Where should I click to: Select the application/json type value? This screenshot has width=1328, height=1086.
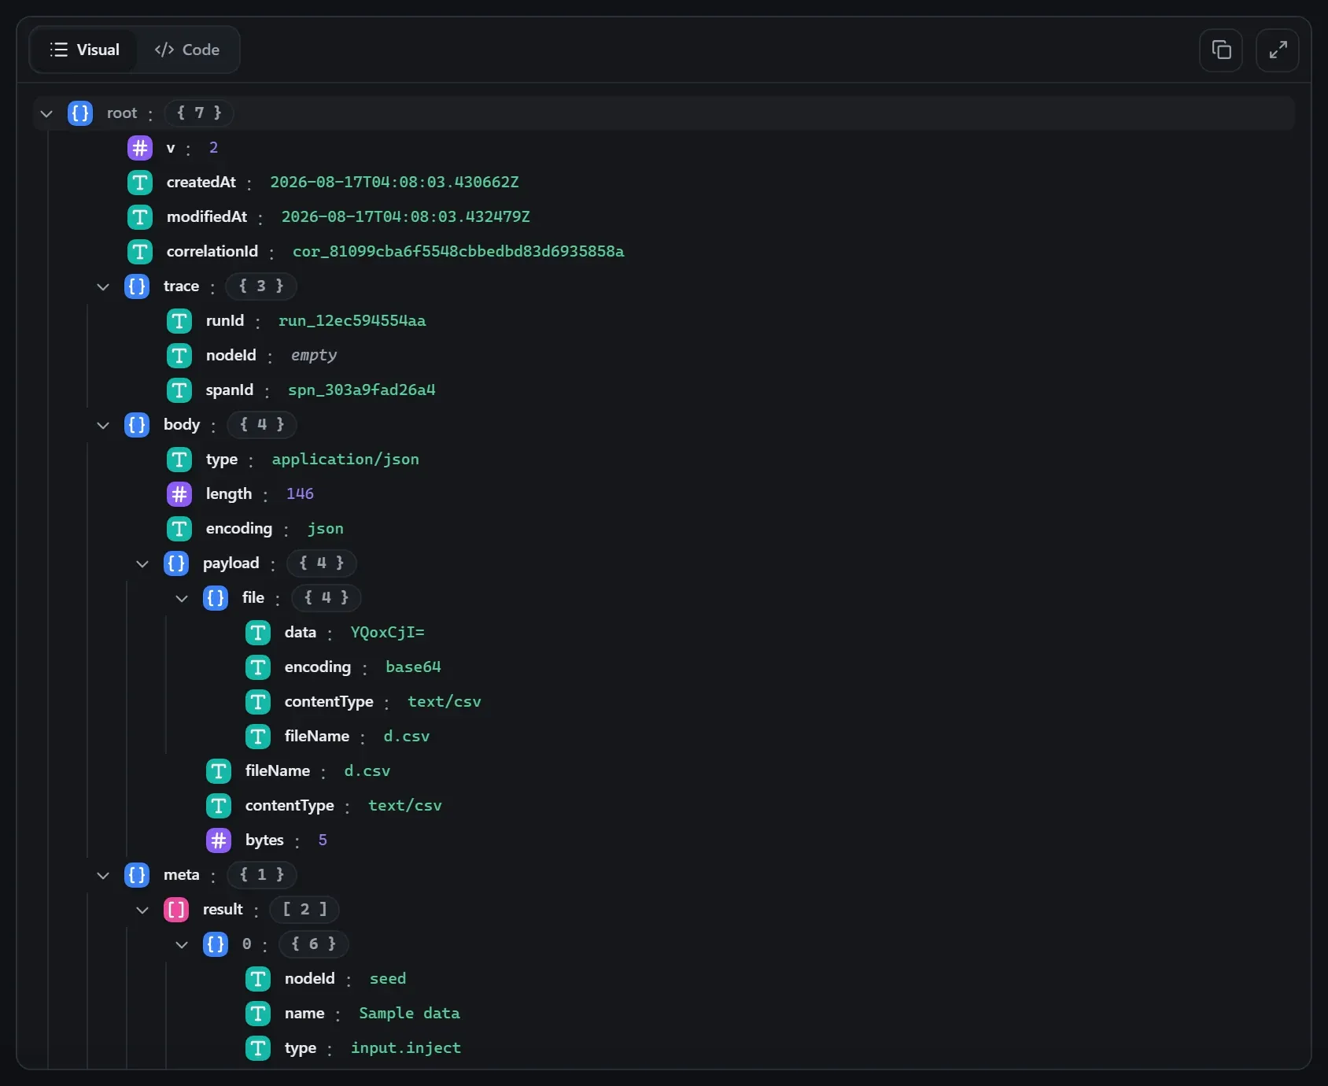pos(345,460)
